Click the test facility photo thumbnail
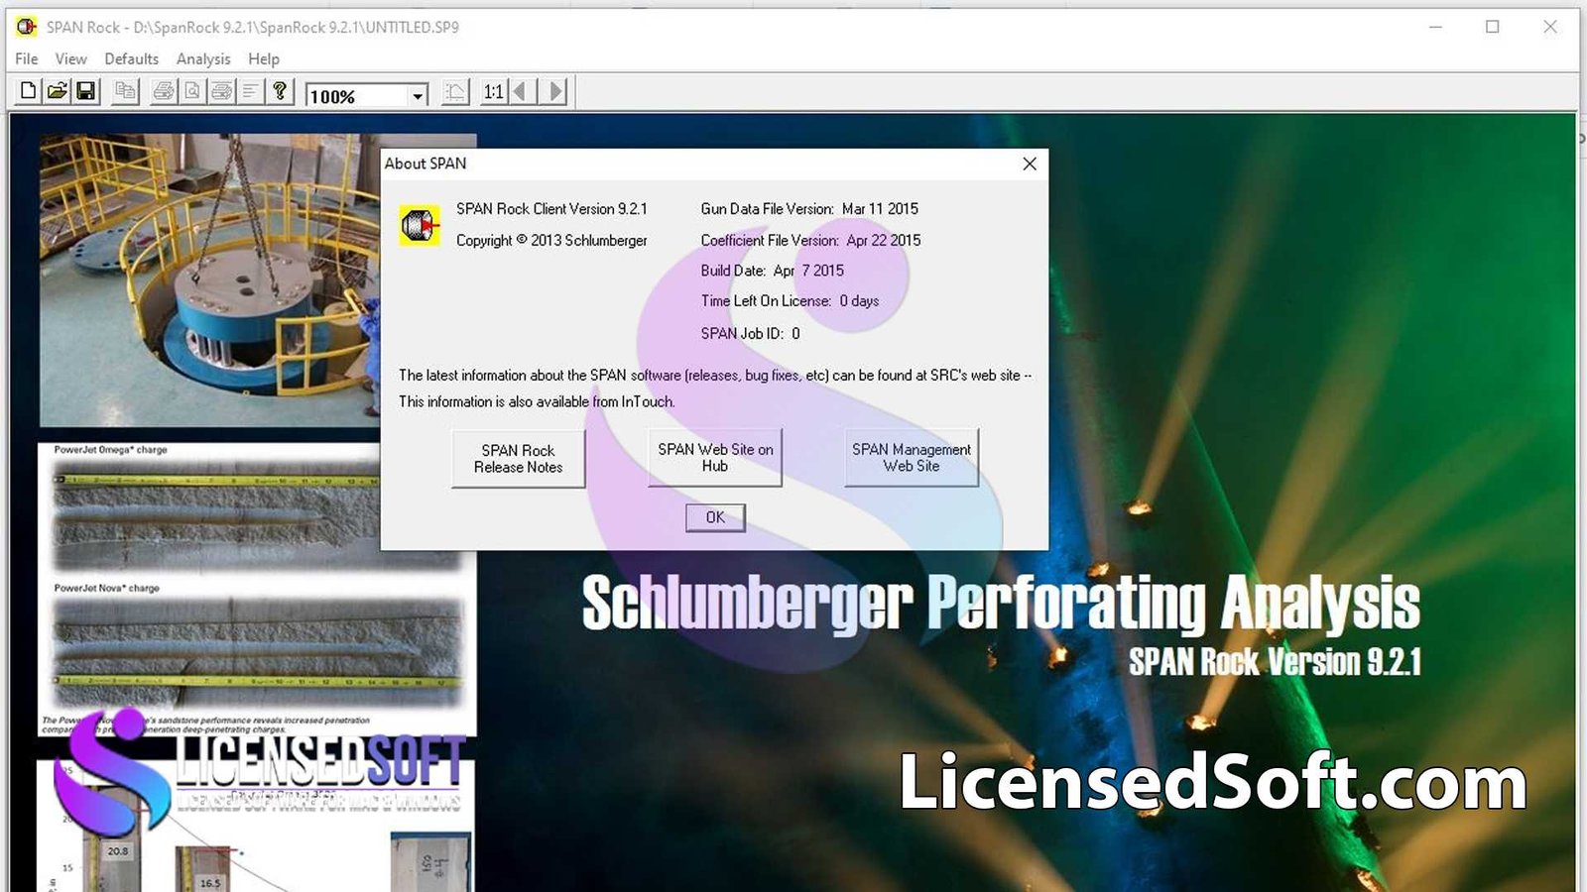Viewport: 1587px width, 892px height. (x=209, y=280)
